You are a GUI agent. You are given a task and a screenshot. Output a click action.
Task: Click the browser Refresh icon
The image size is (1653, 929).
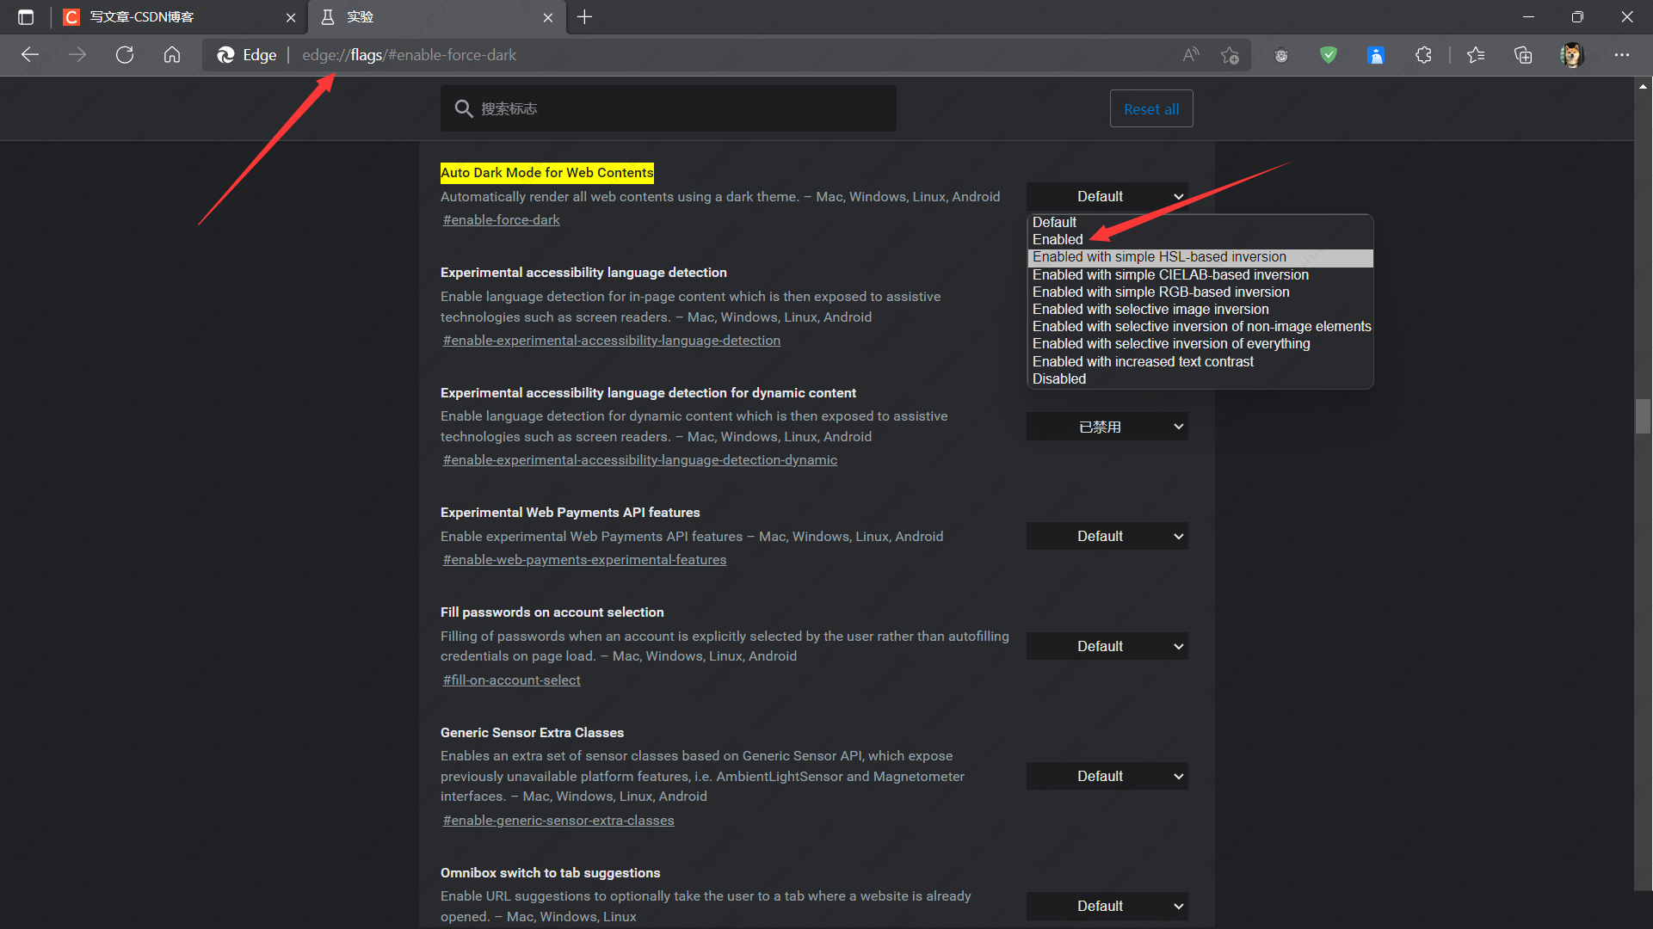125,55
